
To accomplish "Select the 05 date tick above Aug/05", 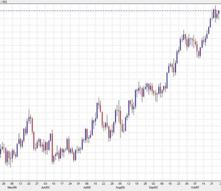I will coord(120,184).
